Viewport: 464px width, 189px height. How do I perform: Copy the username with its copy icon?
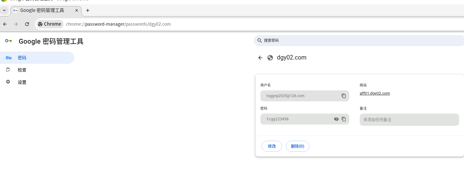344,96
